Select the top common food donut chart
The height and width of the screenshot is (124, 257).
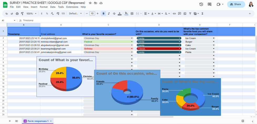click(191, 97)
